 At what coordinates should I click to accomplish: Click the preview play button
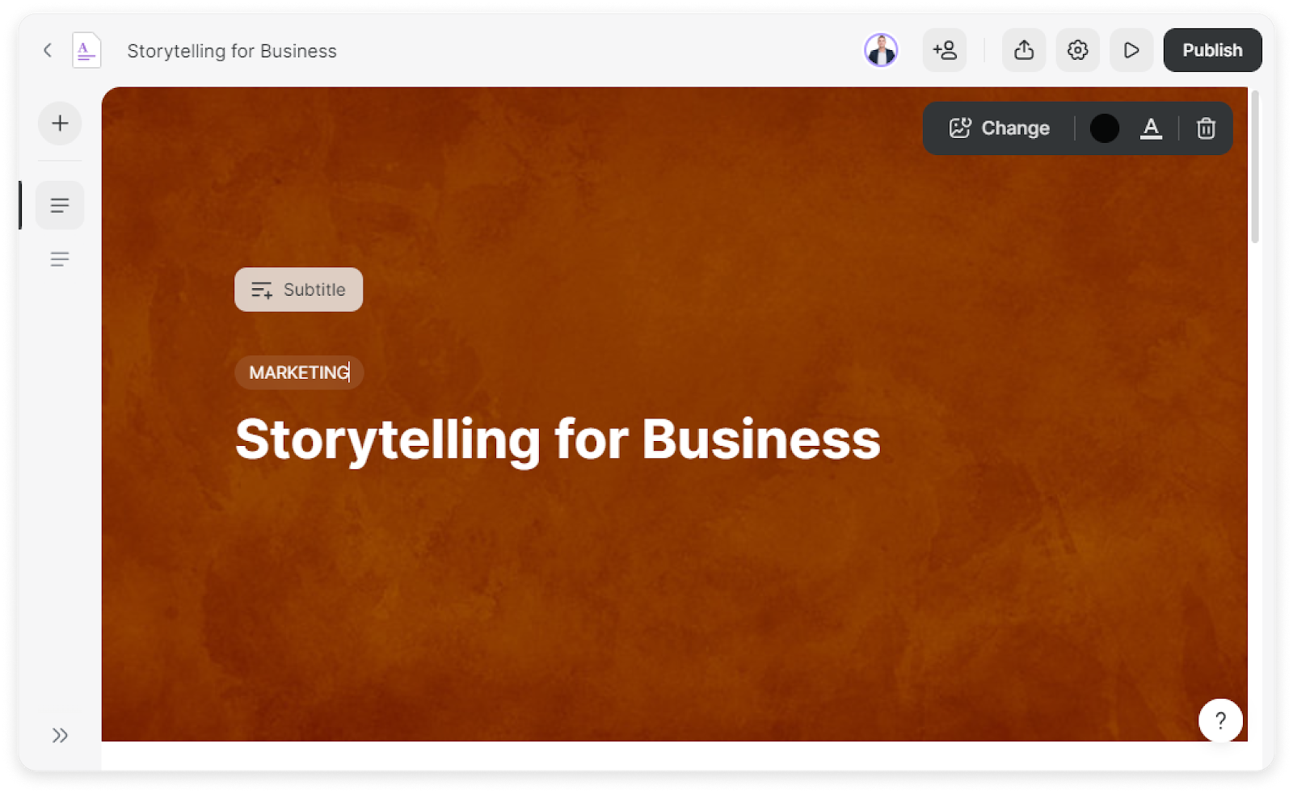[x=1131, y=50]
